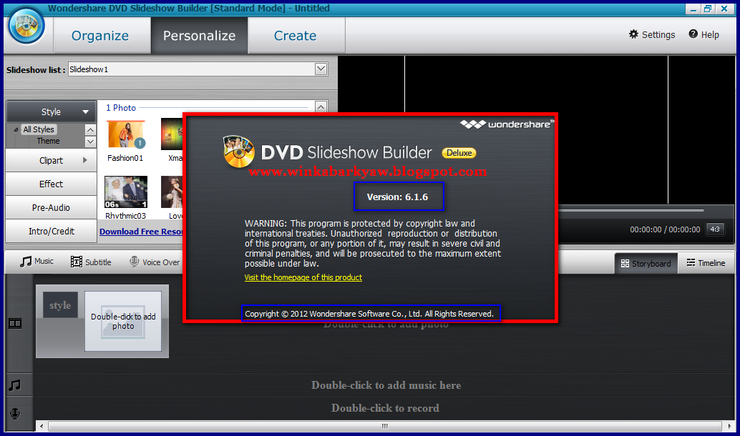Click the storyboard horizontal scrollbar
The image size is (740, 436).
(384, 426)
